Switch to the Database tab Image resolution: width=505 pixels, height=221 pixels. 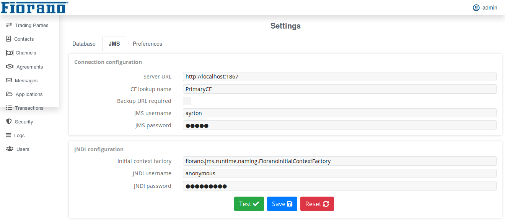pos(84,44)
